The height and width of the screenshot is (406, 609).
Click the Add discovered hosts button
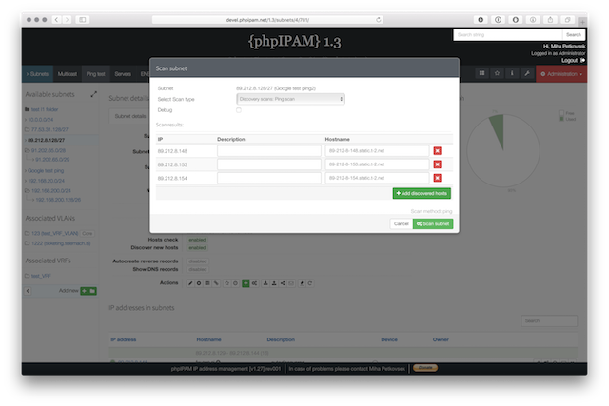click(422, 193)
